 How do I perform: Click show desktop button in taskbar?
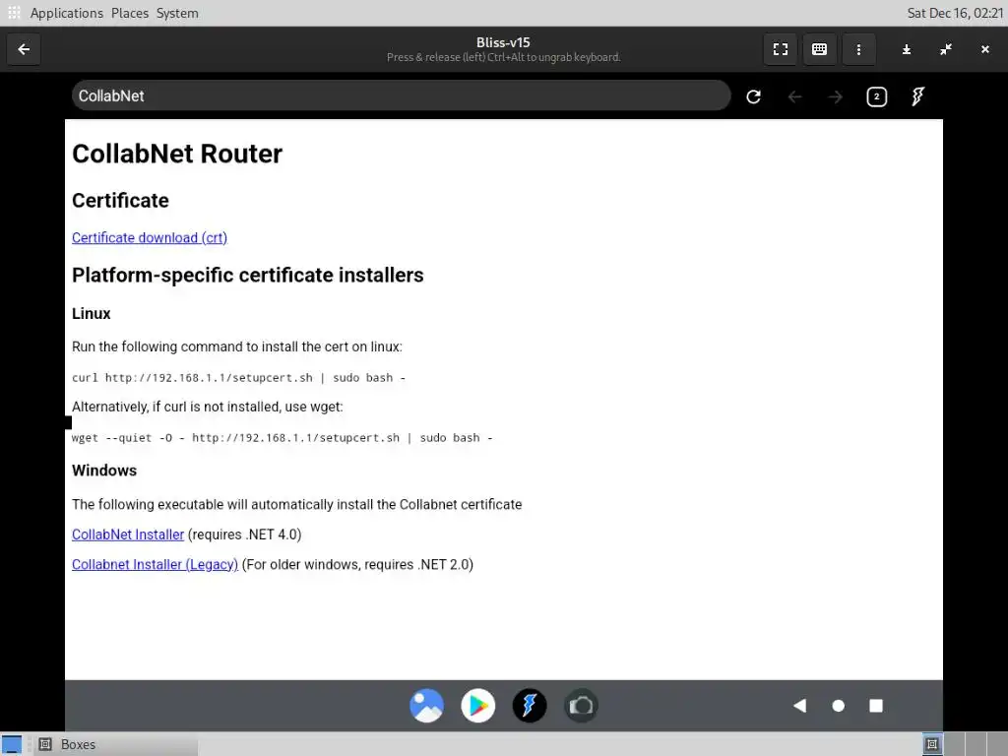click(x=12, y=744)
